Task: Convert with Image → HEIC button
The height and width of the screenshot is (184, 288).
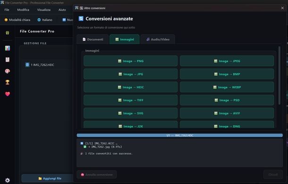Action: tap(131, 87)
